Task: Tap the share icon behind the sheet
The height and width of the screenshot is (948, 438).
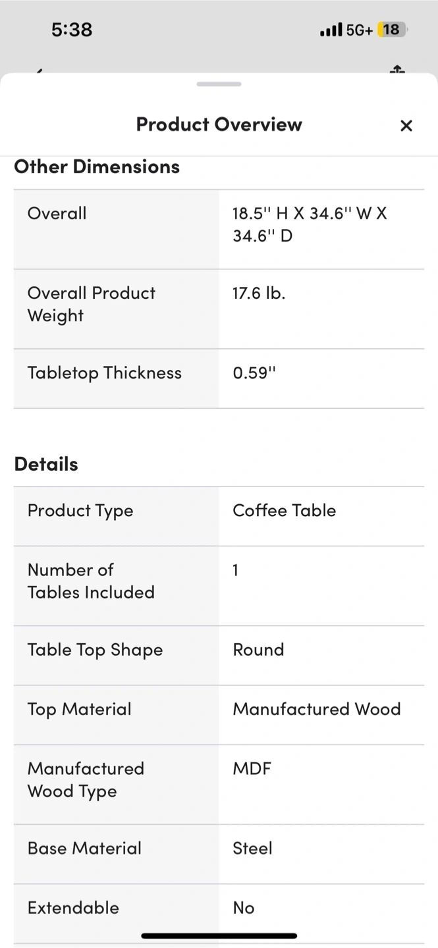Action: click(x=397, y=68)
